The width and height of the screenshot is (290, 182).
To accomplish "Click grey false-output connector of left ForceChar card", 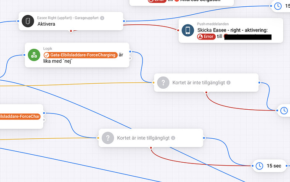I will (x=44, y=120).
